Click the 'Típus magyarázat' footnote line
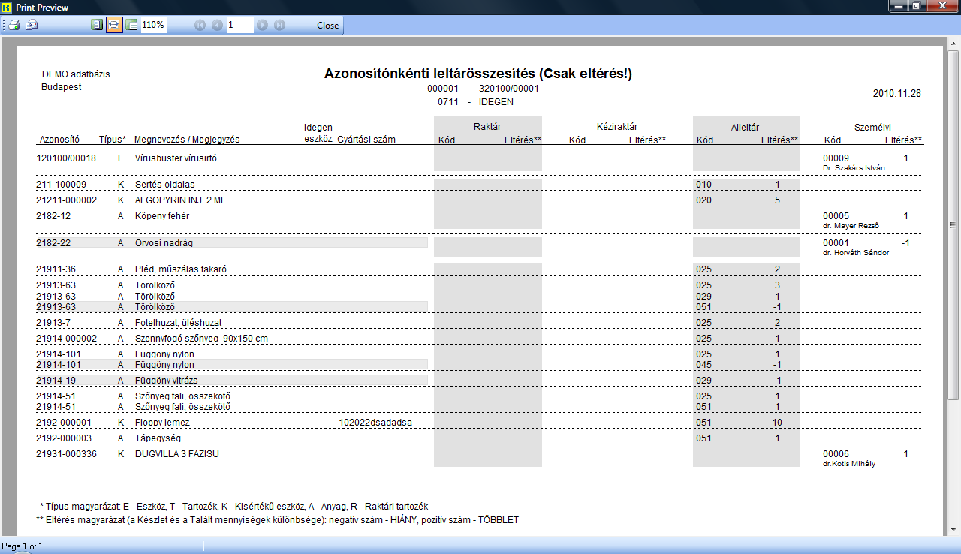The image size is (961, 554). pyautogui.click(x=234, y=507)
